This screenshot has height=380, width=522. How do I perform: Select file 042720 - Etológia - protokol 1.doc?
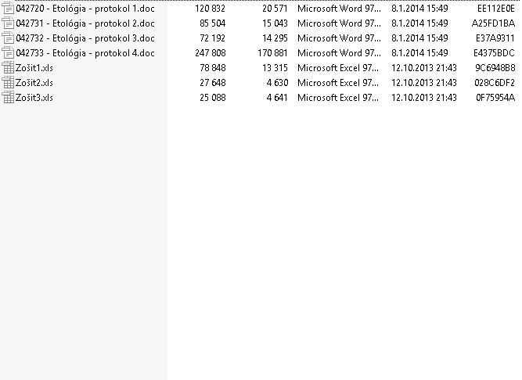click(85, 9)
